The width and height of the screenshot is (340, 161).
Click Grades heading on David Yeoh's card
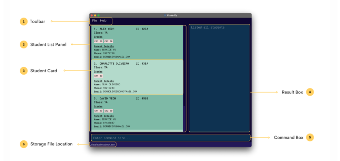pos(98,106)
